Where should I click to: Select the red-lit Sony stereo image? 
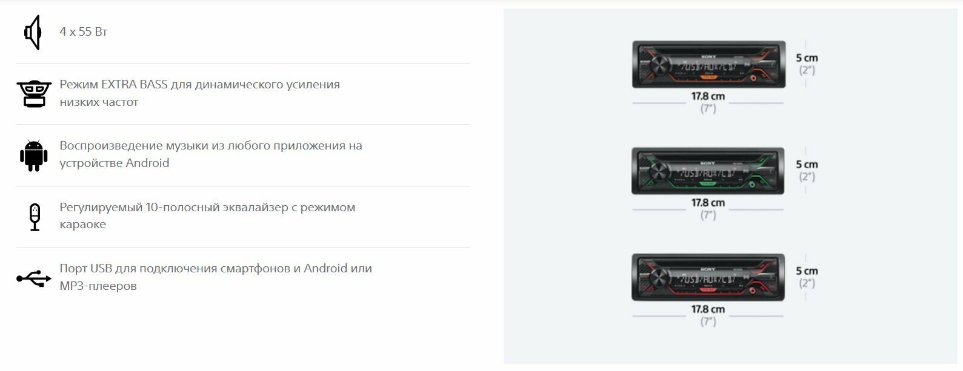pyautogui.click(x=708, y=277)
